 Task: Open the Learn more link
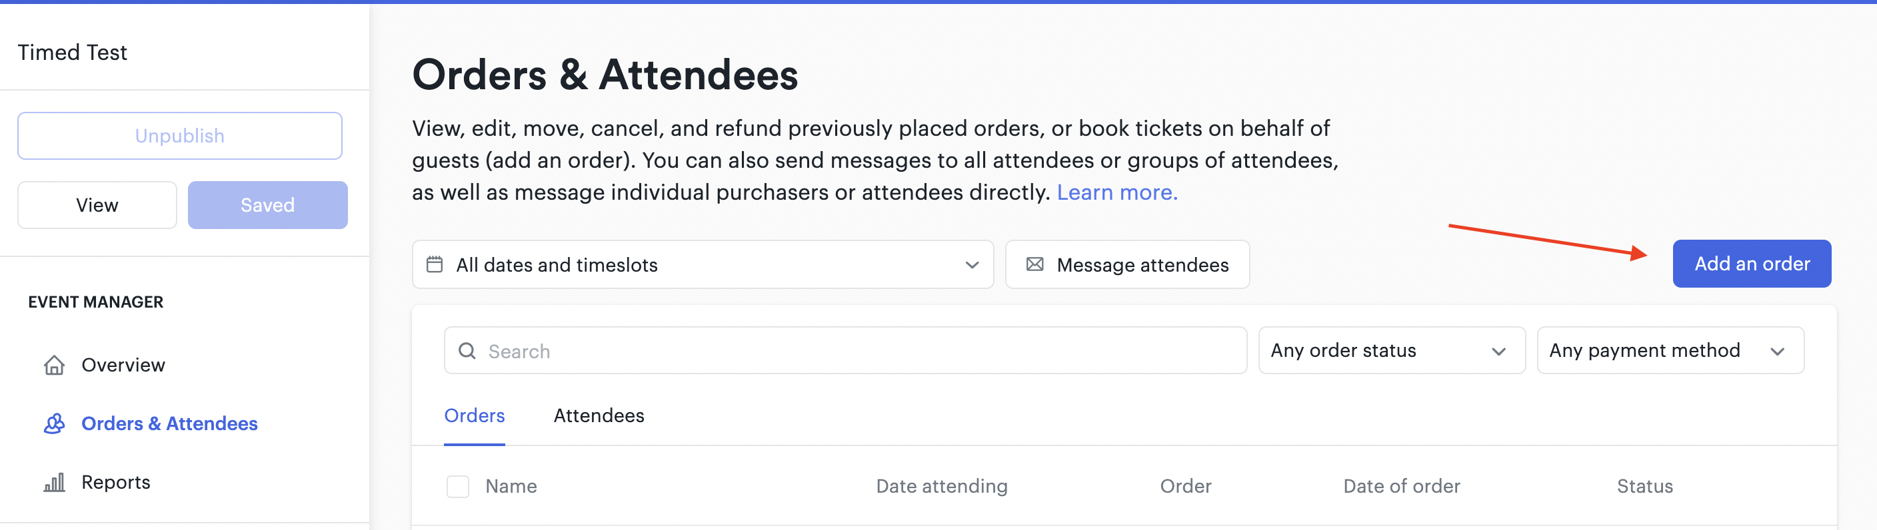click(1117, 192)
